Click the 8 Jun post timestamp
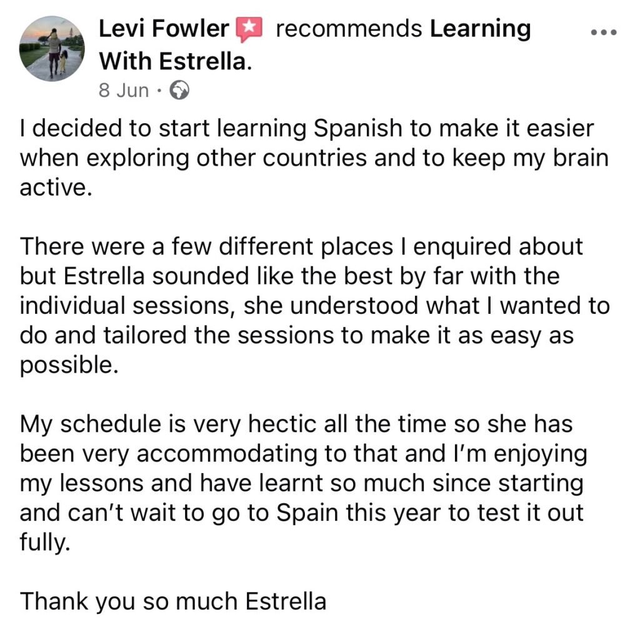This screenshot has width=640, height=632. (x=124, y=91)
